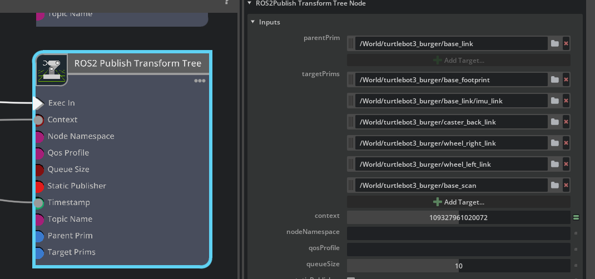The image size is (595, 279).
Task: Click the Topic Name port of the upper node
Action: [40, 15]
